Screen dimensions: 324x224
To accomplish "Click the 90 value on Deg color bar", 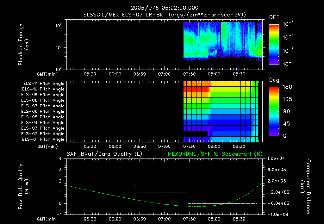I will 287,112.
